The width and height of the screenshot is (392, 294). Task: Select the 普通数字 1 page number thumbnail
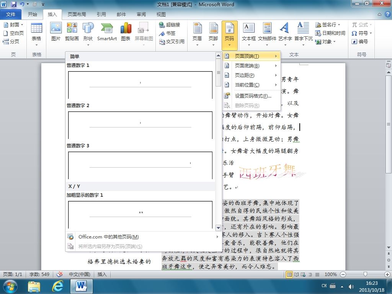[140, 85]
